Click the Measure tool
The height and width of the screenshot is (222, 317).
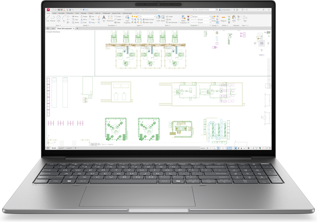(223, 18)
